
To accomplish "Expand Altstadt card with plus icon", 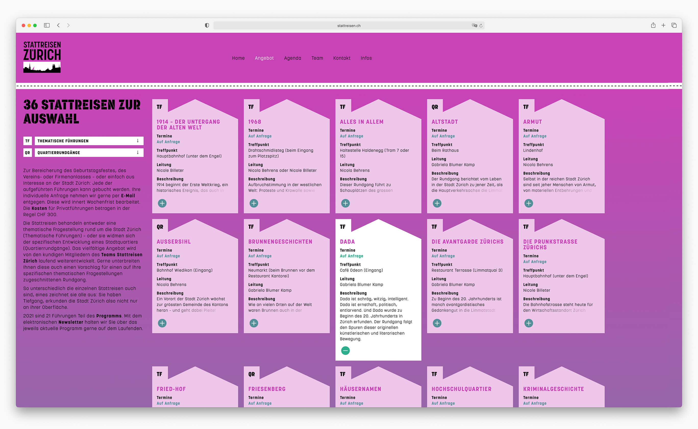I will 437,203.
